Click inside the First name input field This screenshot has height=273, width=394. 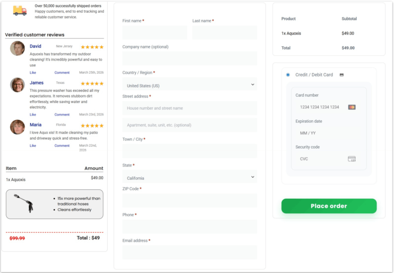[155, 32]
